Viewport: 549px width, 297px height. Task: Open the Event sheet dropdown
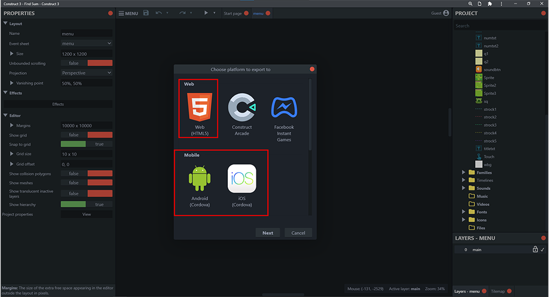(x=87, y=43)
